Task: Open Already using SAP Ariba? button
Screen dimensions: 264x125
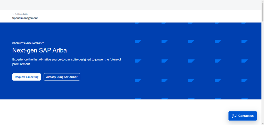Action: 62,77
